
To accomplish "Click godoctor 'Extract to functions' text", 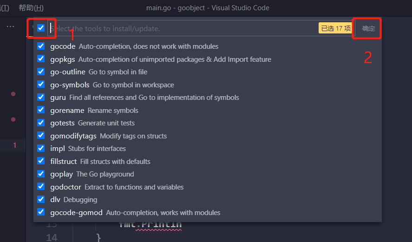I will (x=134, y=187).
